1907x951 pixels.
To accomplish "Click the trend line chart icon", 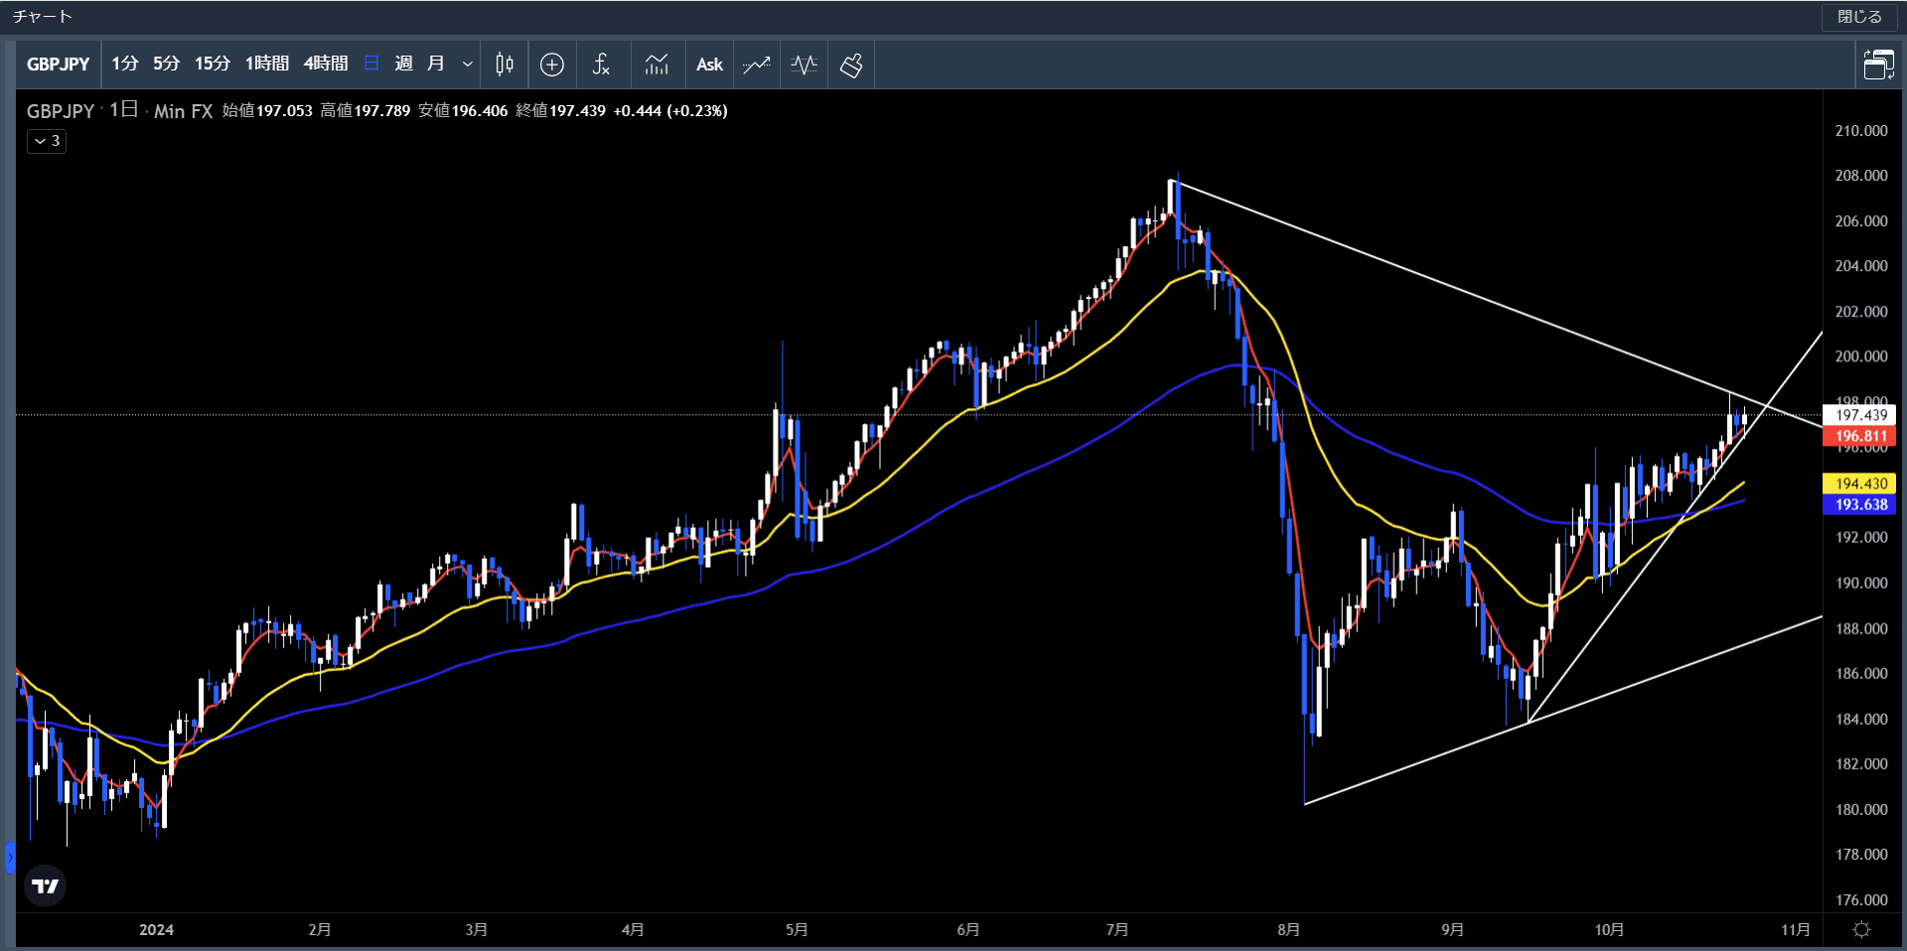I will (757, 65).
